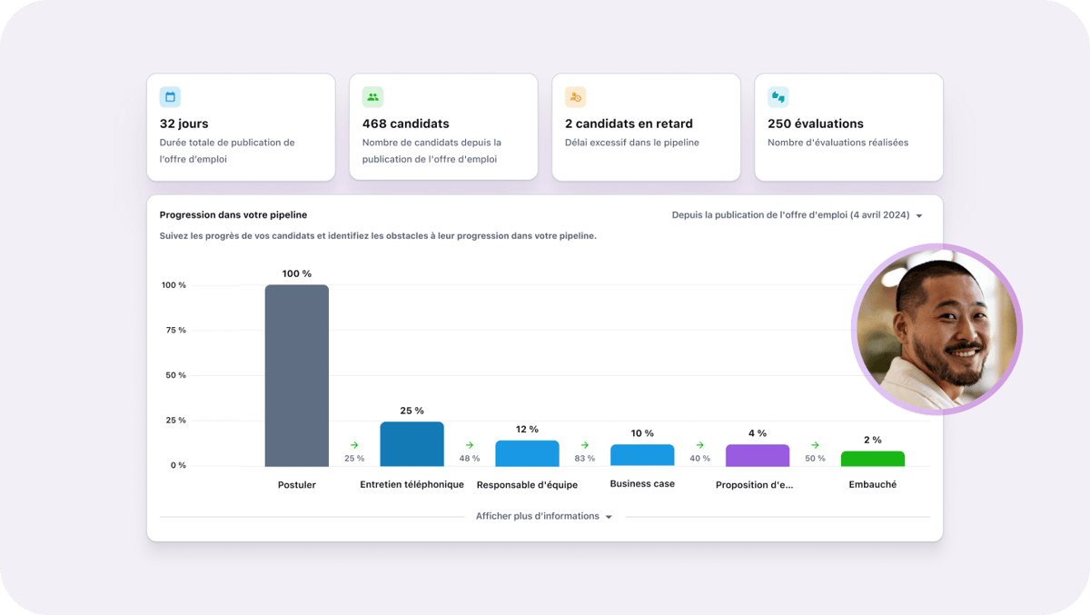This screenshot has height=615, width=1090.
Task: Open the 250 évaluations card
Action: (848, 127)
